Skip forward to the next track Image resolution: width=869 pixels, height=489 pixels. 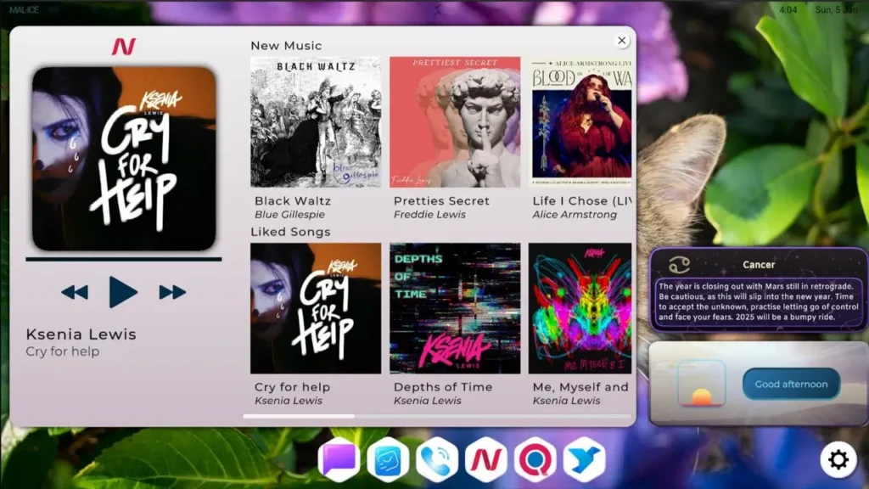point(172,292)
